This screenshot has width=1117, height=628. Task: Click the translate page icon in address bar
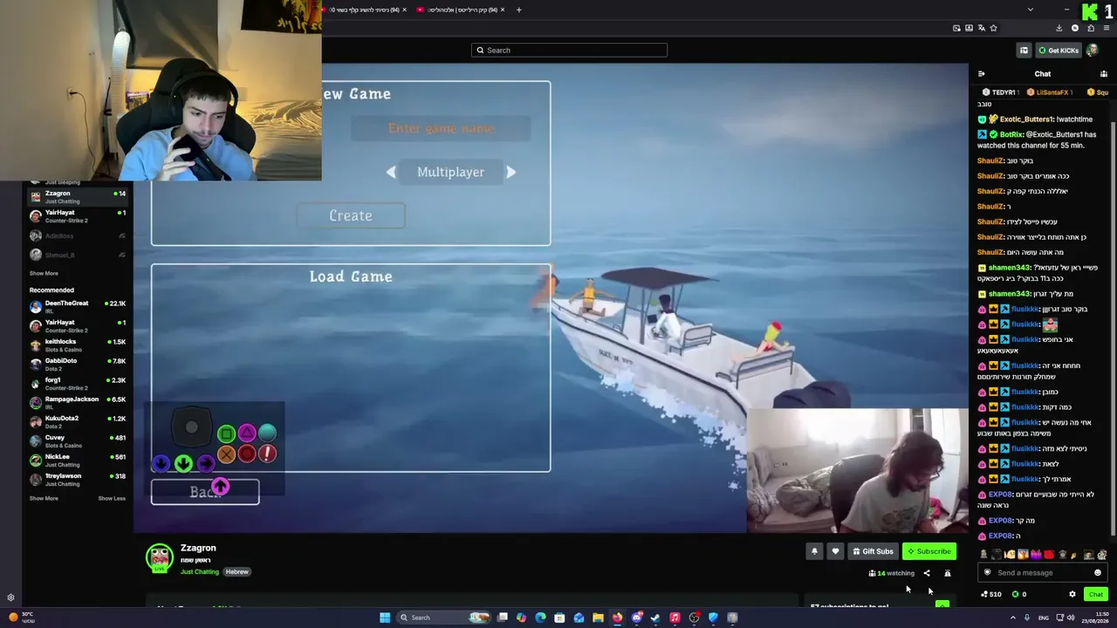[x=981, y=28]
